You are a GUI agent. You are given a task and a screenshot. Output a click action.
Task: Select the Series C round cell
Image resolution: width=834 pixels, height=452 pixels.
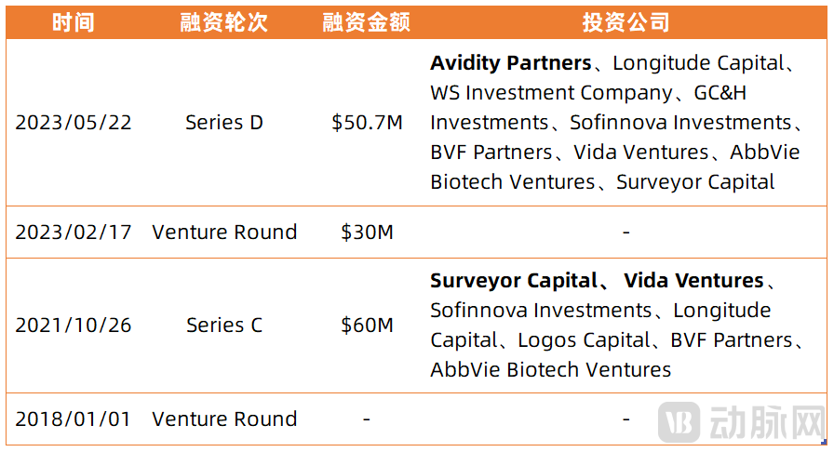[224, 326]
